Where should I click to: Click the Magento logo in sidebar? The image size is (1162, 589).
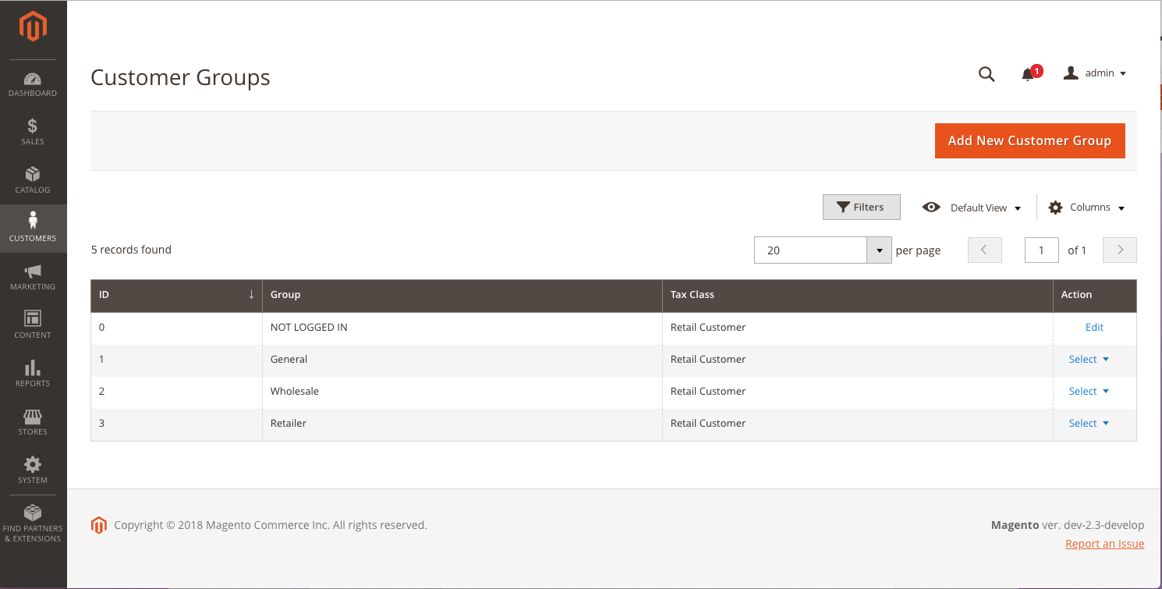[x=33, y=28]
